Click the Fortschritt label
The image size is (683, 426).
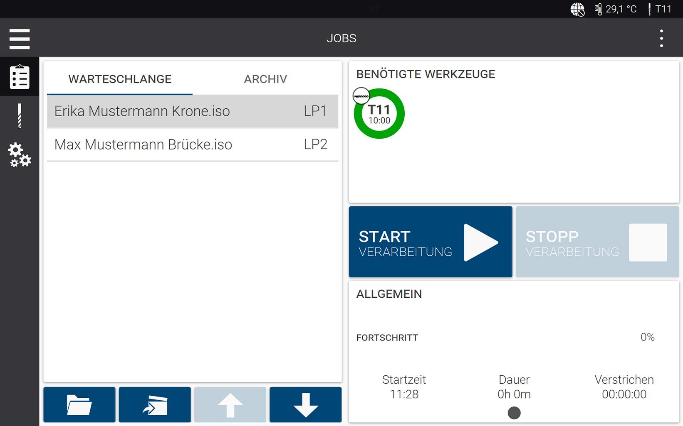[387, 338]
